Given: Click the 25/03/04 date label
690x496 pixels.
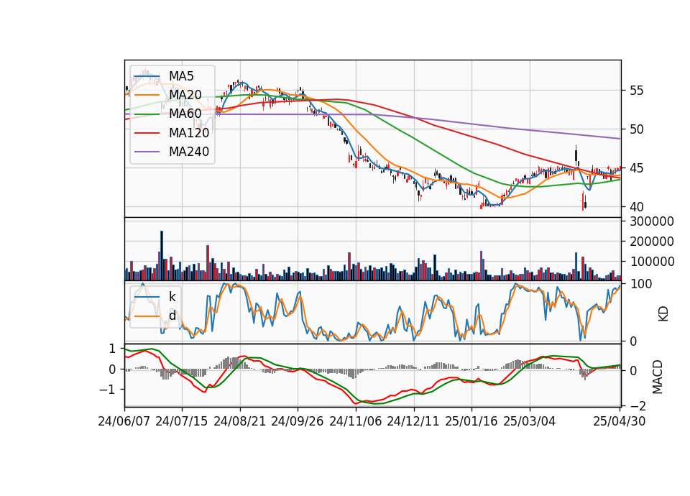Looking at the screenshot, I should (530, 421).
